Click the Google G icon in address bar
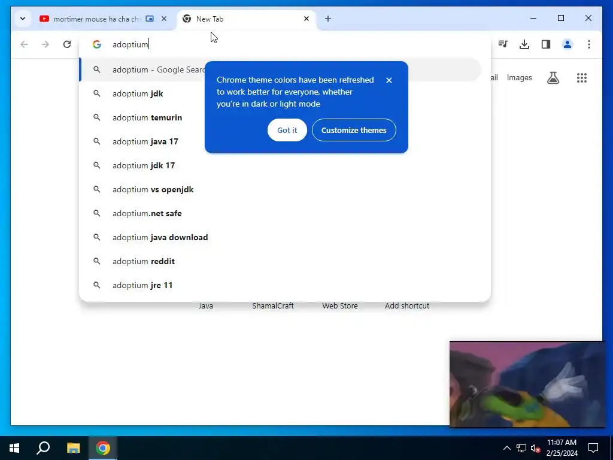This screenshot has width=613, height=460. pyautogui.click(x=96, y=44)
